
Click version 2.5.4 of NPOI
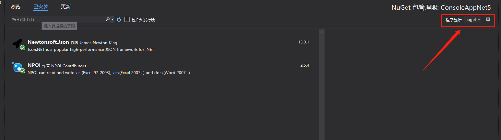[305, 65]
